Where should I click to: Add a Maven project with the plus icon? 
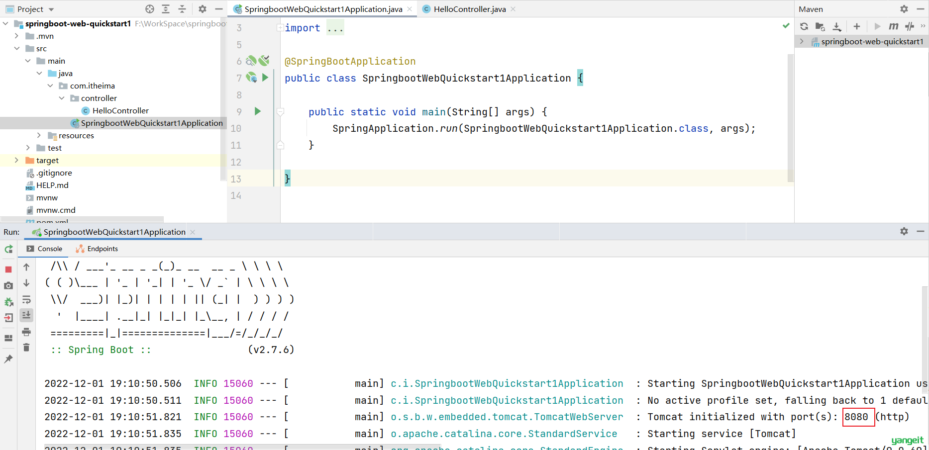coord(857,26)
